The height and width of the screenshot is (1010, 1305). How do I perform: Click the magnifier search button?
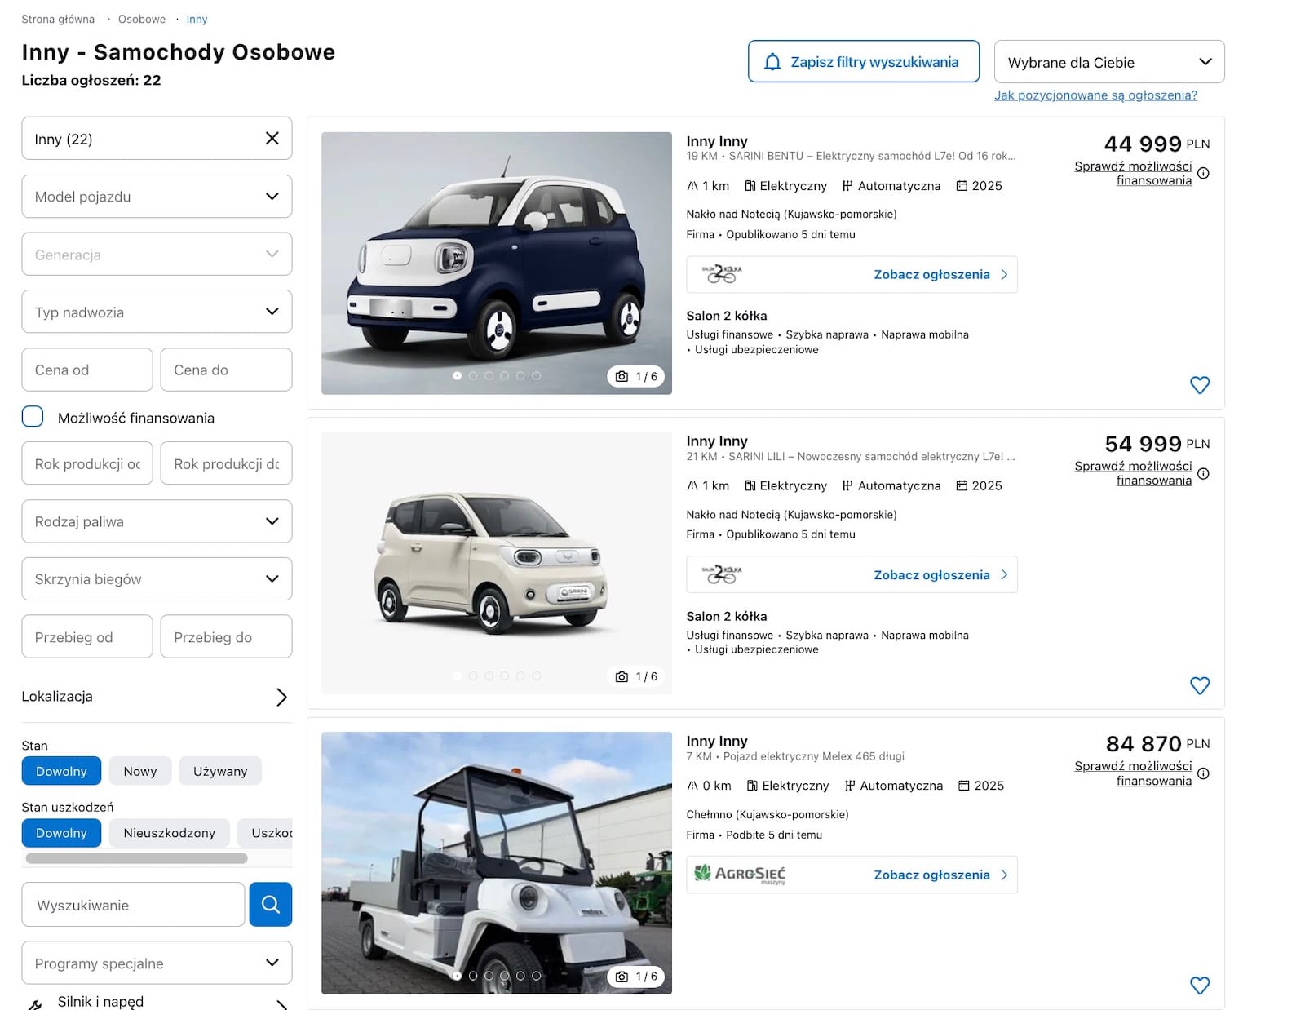coord(270,904)
